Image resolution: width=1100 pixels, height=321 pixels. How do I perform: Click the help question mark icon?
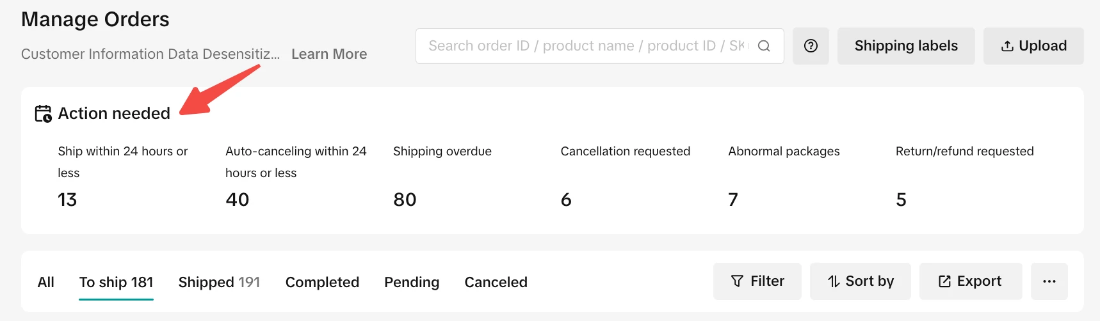811,46
